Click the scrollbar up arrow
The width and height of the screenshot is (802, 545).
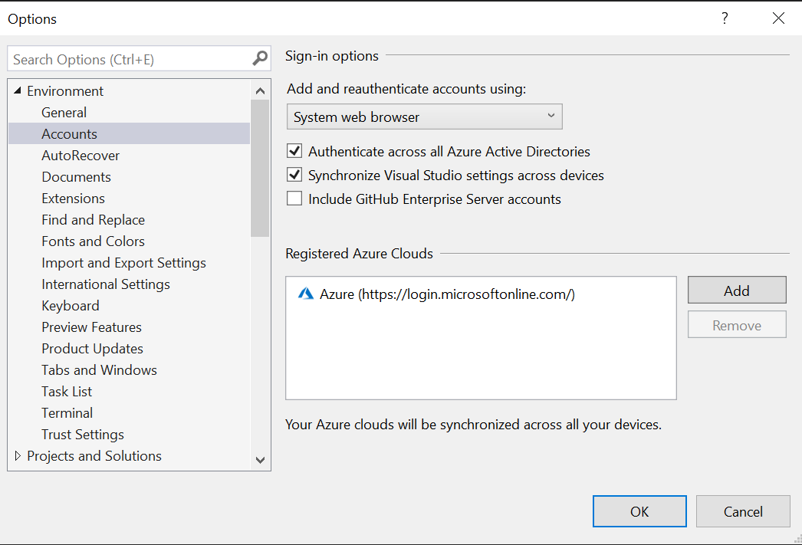[260, 90]
